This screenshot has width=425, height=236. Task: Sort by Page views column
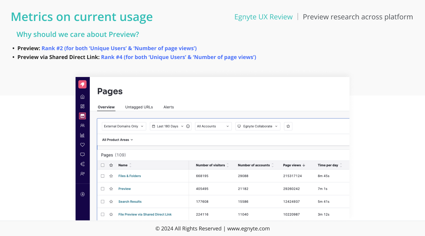[x=294, y=165]
